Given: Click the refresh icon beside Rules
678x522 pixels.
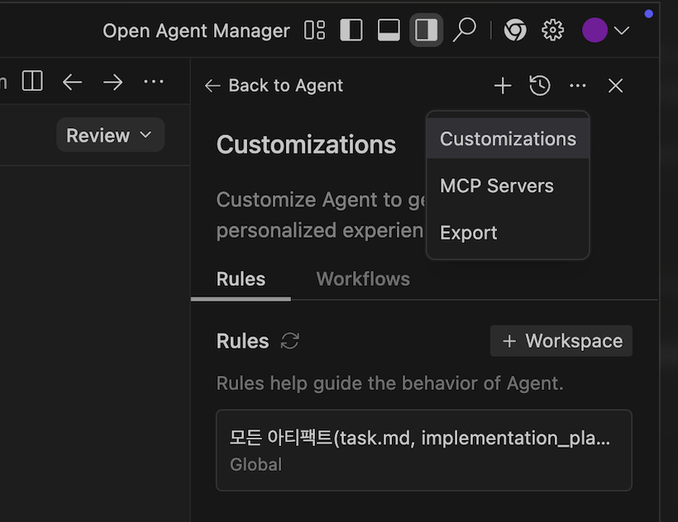Looking at the screenshot, I should click(290, 341).
